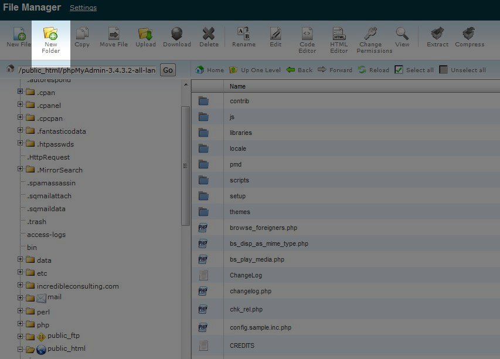Click the Name column header
Image resolution: width=500 pixels, height=359 pixels.
(237, 86)
